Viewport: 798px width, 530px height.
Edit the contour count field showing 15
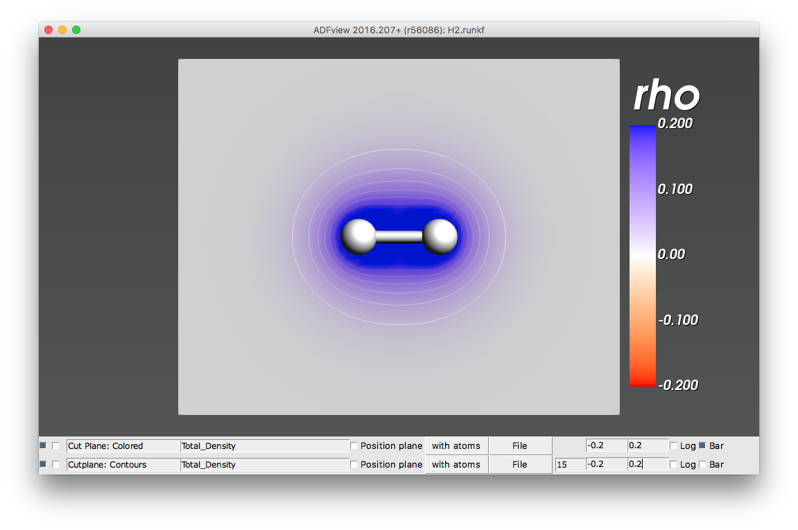pyautogui.click(x=570, y=464)
